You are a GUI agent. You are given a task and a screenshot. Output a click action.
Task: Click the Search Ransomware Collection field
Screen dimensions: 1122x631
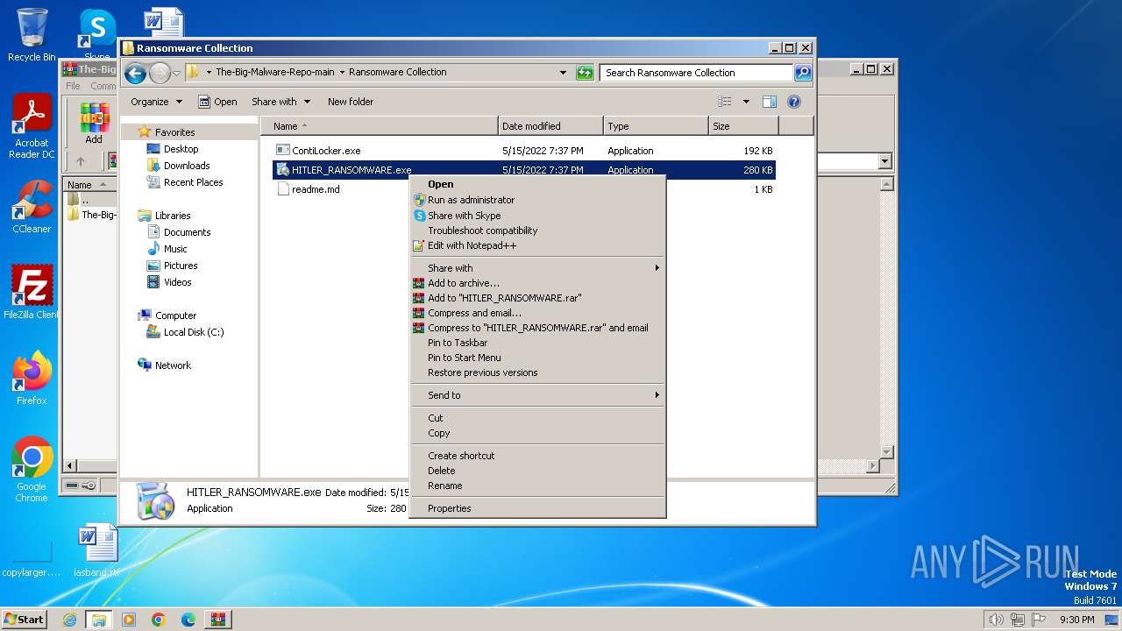(697, 73)
